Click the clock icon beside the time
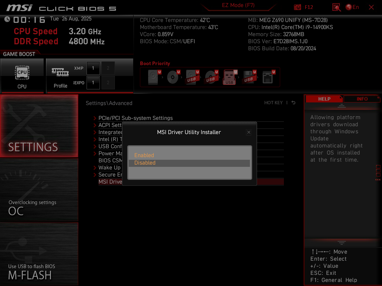Viewport: 382px width, 286px height. pyautogui.click(x=7, y=19)
